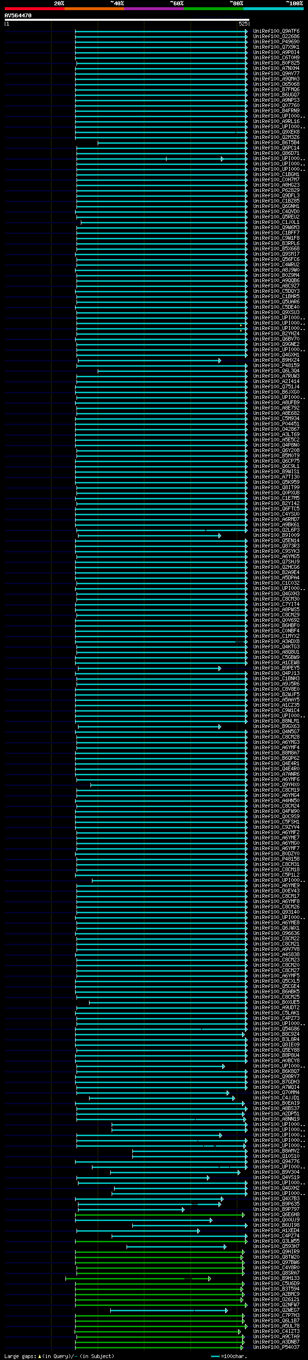Select the UniRef100_B8AMV2 label
The height and width of the screenshot is (1360, 308).
(x=276, y=1151)
